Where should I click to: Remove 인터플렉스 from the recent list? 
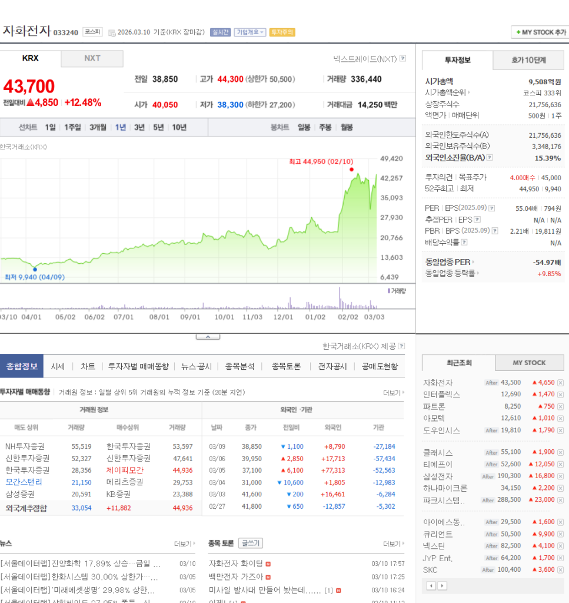click(x=560, y=395)
